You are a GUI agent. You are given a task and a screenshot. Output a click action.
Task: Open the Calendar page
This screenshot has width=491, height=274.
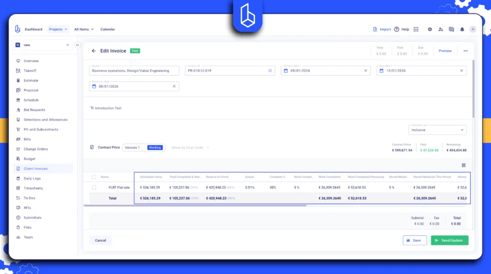click(x=108, y=29)
